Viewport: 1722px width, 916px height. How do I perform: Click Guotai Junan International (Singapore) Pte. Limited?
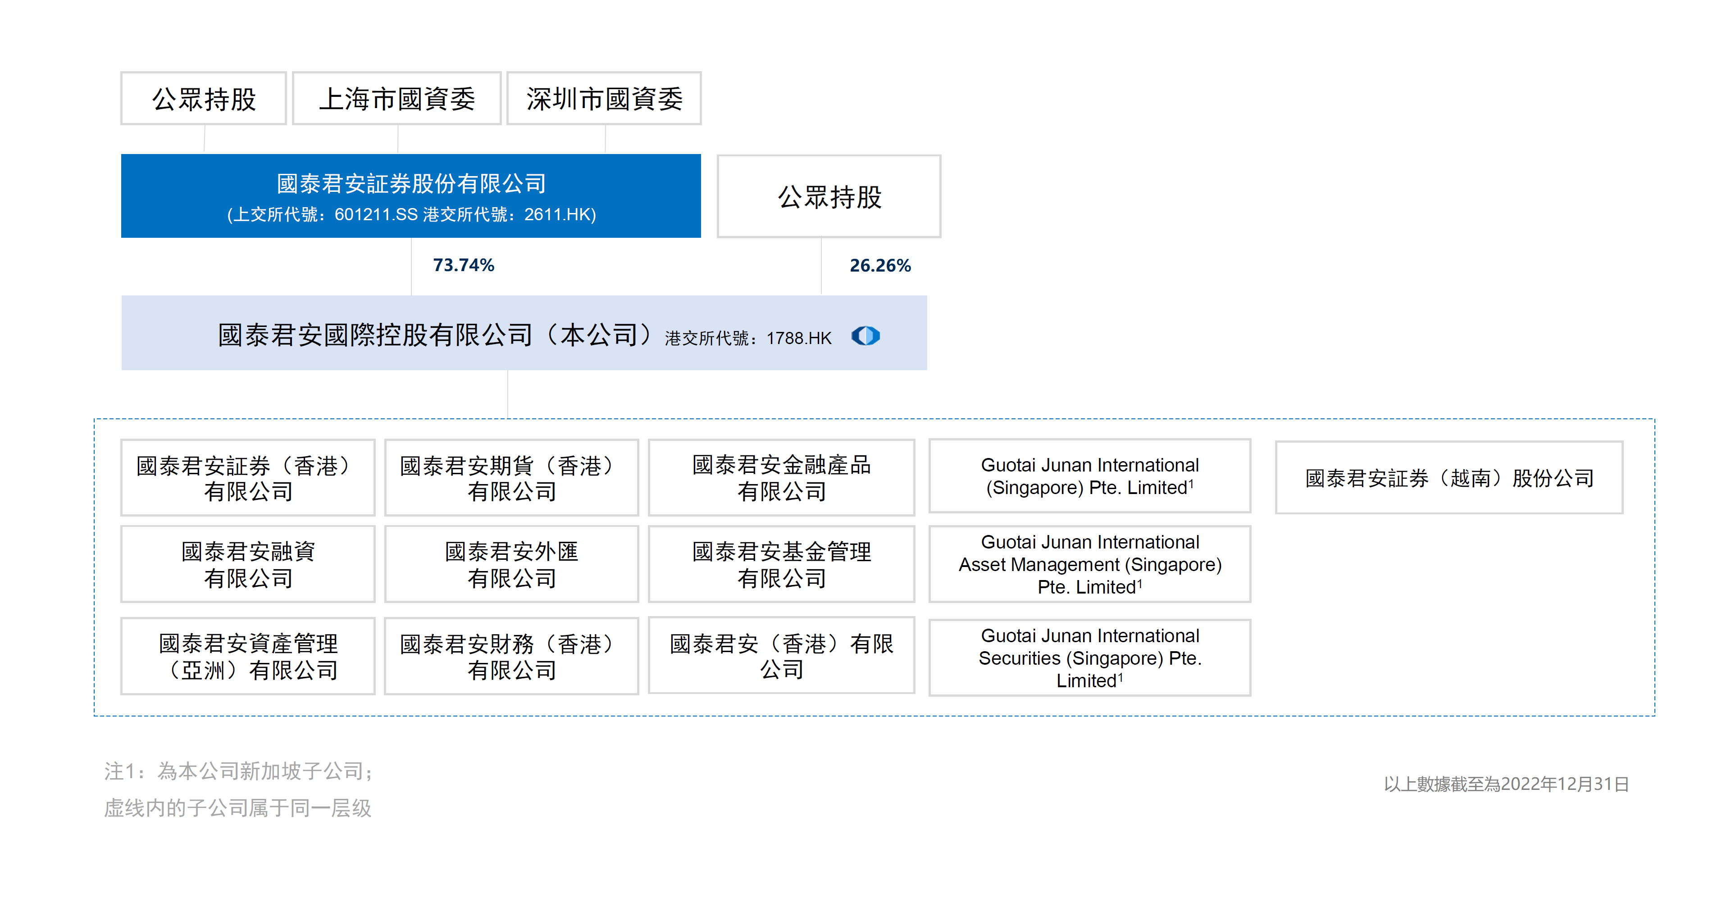(1089, 476)
